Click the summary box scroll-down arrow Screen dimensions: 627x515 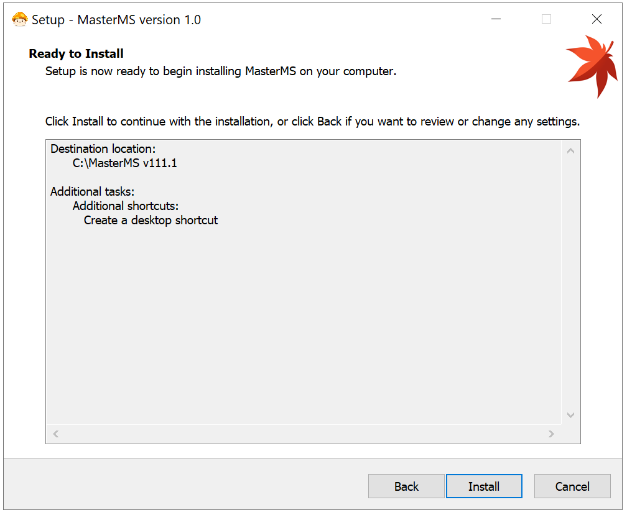click(570, 415)
